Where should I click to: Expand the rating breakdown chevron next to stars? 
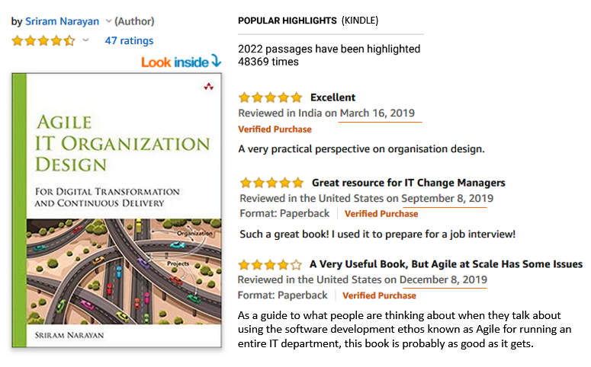pos(85,40)
